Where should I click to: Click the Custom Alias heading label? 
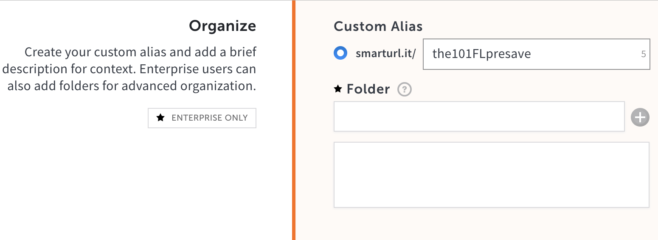coord(378,26)
